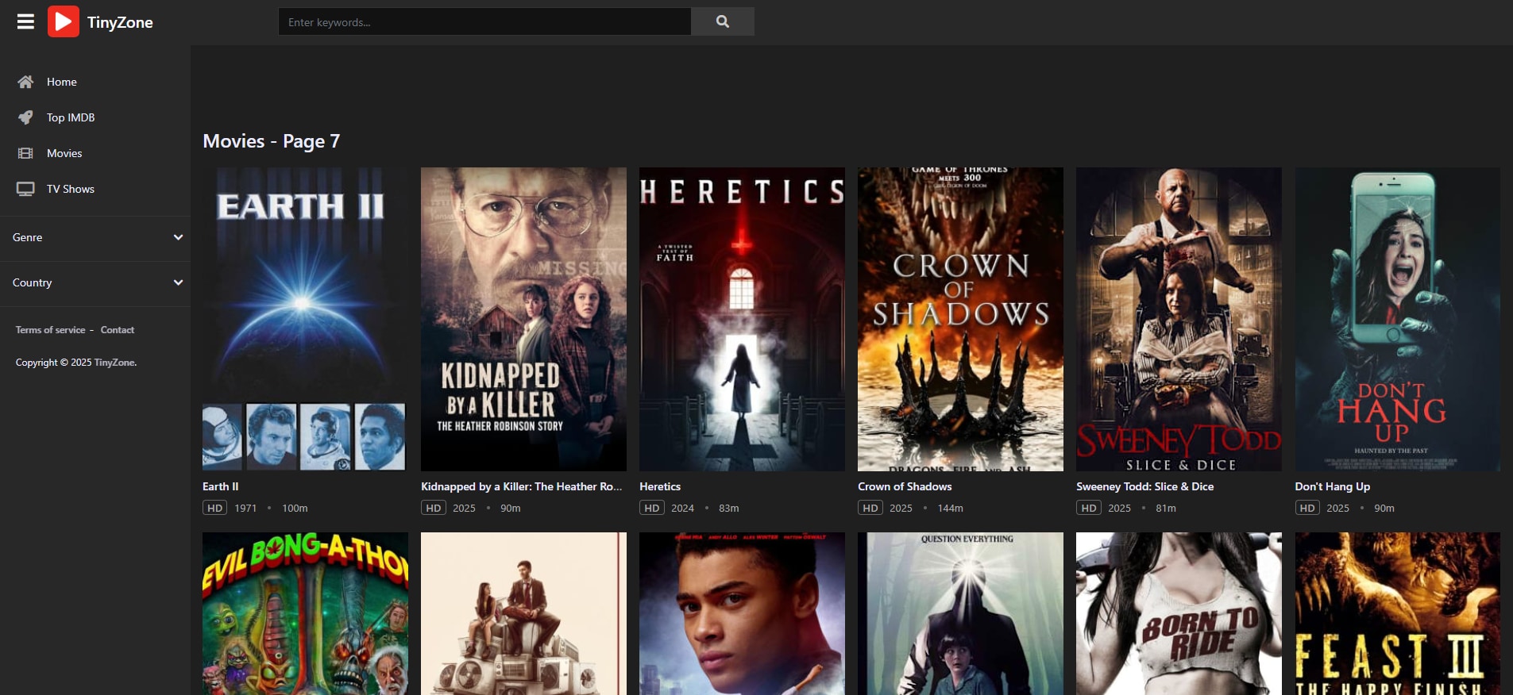The width and height of the screenshot is (1513, 695).
Task: Click the Top IMDB rocket icon
Action: [25, 117]
